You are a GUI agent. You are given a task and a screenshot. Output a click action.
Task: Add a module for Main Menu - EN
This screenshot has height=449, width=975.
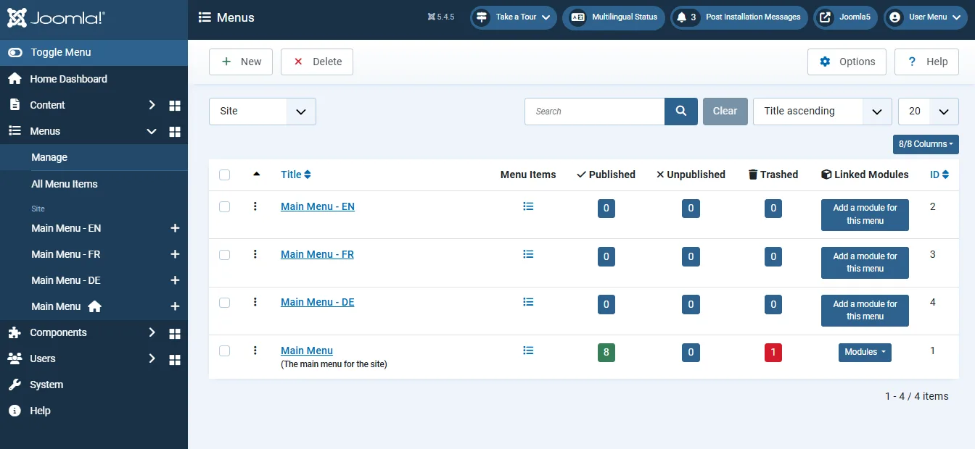pos(865,214)
